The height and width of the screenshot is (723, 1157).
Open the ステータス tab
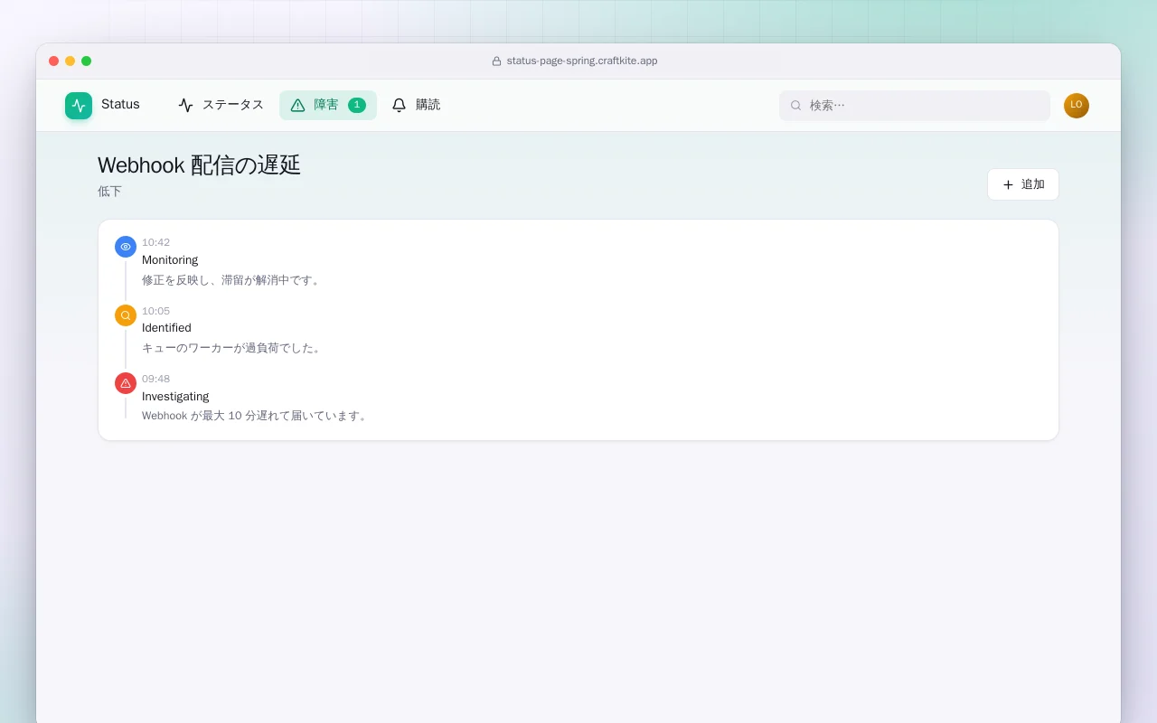(x=221, y=106)
